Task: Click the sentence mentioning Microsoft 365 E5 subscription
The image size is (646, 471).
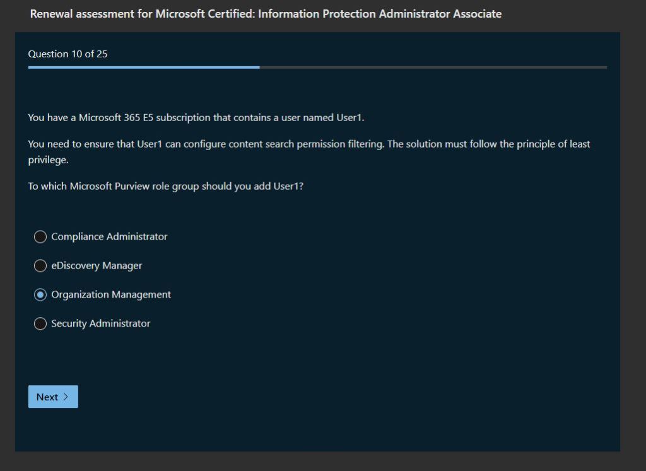Action: click(x=196, y=118)
